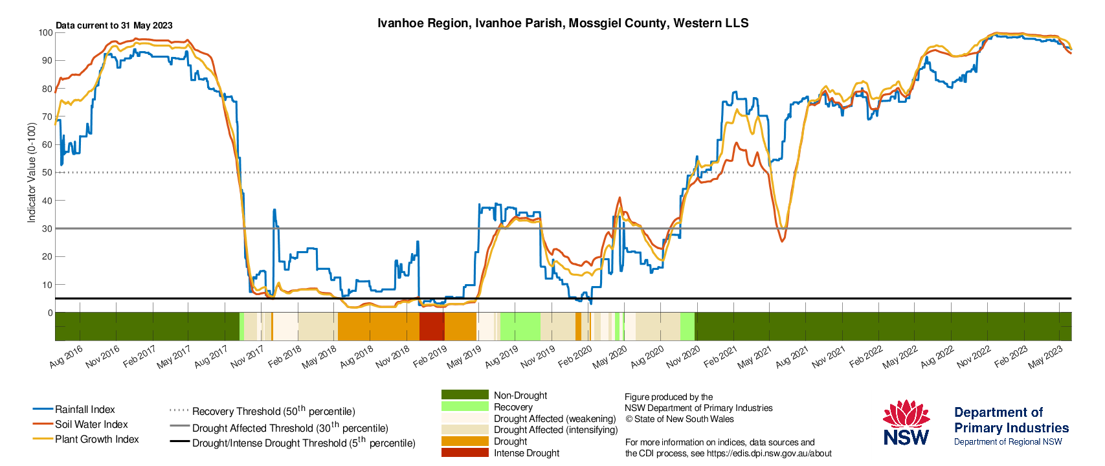Click the edis.dpi.nsw.gov.au/about URL text
Image resolution: width=1105 pixels, height=466 pixels.
point(769,453)
